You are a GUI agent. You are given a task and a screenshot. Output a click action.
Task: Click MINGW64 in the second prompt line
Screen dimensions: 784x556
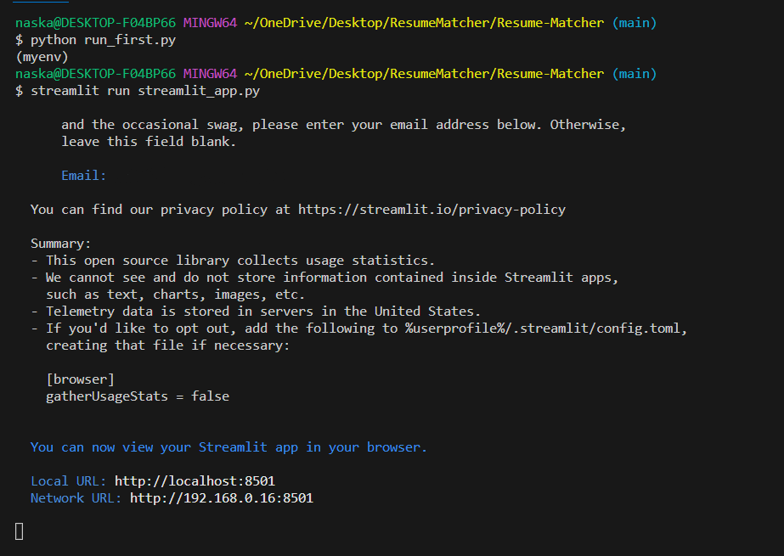pyautogui.click(x=210, y=74)
